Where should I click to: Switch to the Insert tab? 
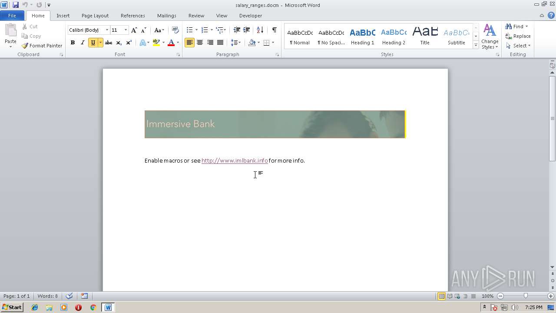click(63, 16)
